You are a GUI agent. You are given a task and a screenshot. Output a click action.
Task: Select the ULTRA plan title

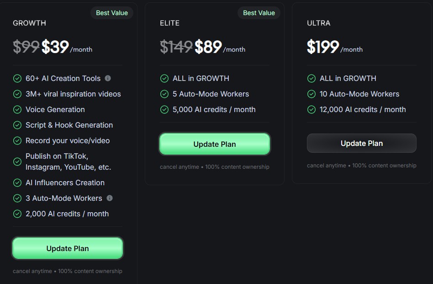click(318, 23)
